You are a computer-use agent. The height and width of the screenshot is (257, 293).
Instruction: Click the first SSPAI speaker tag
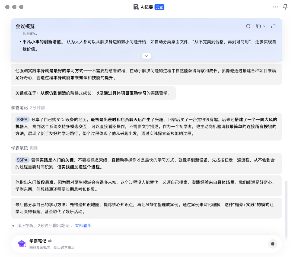click(x=23, y=120)
